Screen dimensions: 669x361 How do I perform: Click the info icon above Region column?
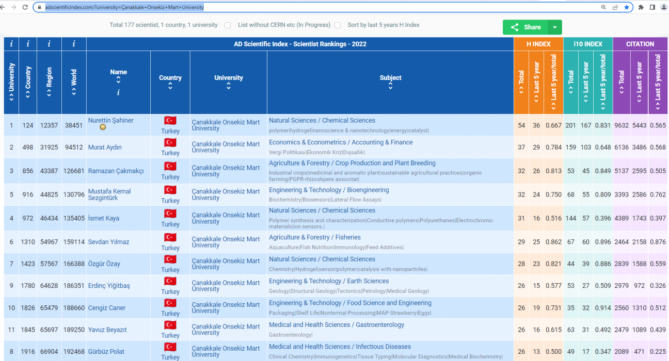[49, 44]
